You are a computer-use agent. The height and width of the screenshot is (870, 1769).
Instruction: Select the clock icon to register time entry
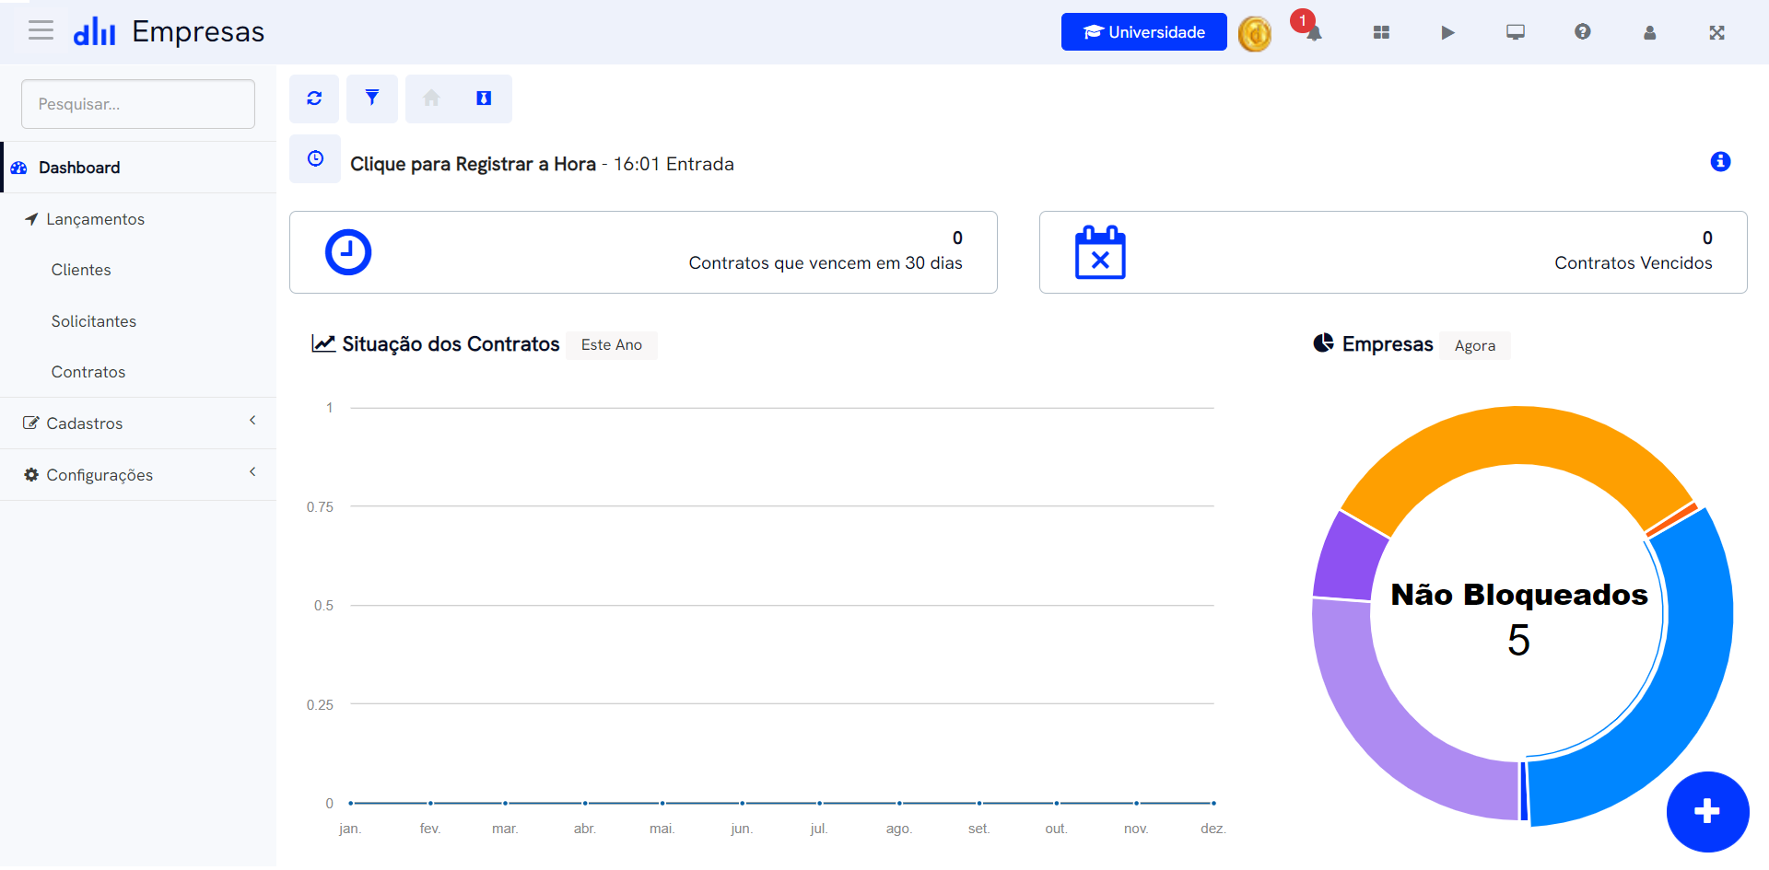point(314,158)
